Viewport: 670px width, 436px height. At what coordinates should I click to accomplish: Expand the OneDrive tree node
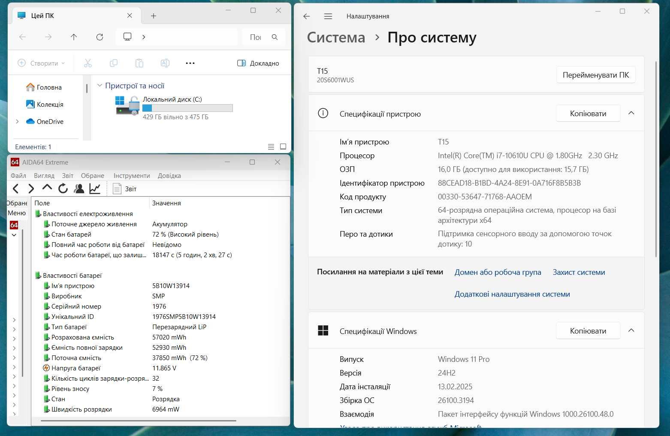[x=17, y=121]
